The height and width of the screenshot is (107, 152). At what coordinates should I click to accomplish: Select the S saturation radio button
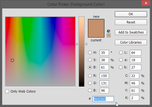(90, 60)
